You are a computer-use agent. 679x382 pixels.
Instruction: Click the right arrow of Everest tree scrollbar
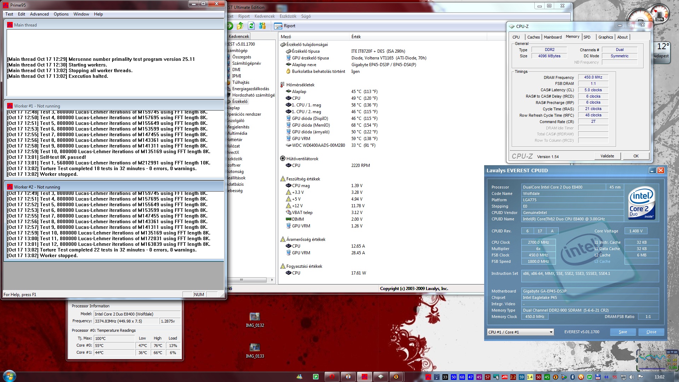click(x=272, y=280)
